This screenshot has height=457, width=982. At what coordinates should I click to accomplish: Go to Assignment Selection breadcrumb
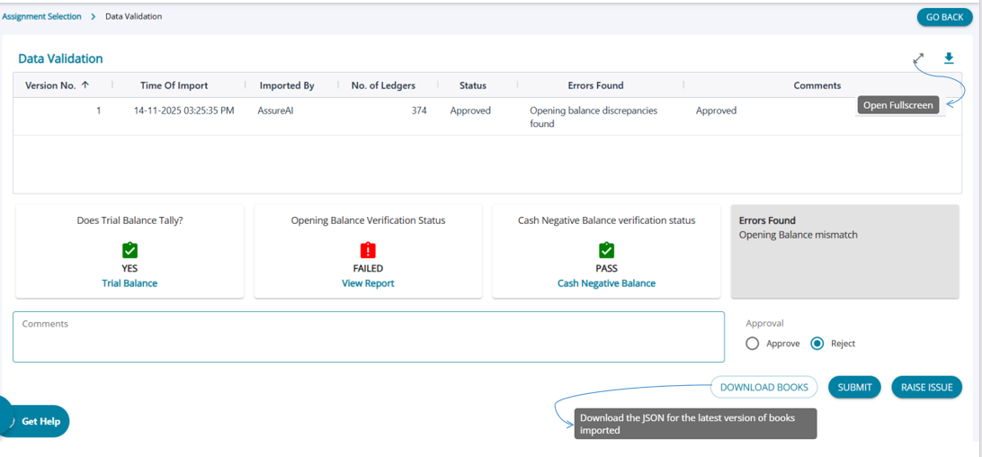point(41,16)
